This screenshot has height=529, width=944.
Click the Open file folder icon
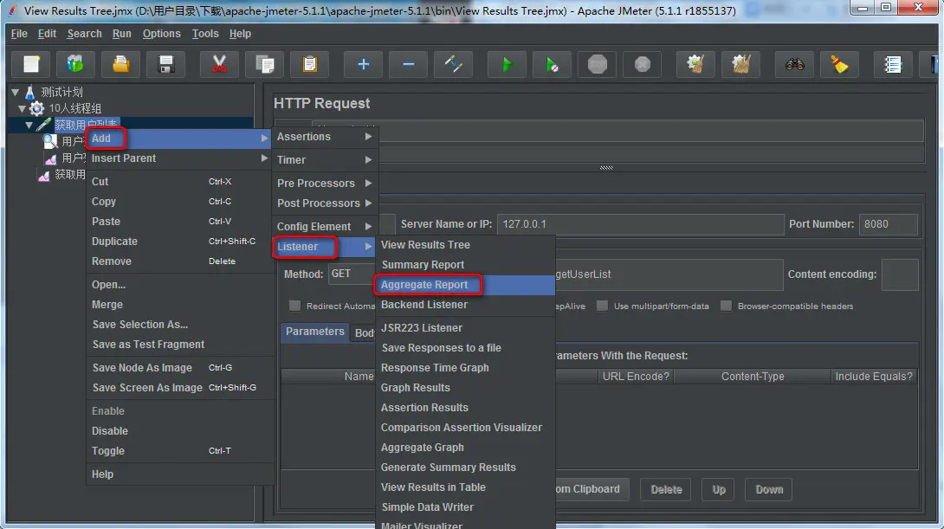[121, 64]
